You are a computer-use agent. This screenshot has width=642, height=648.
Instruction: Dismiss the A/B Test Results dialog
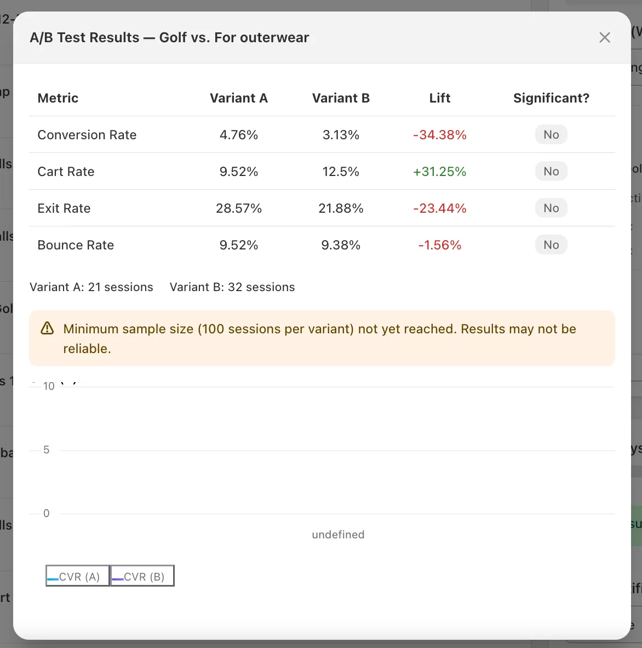[x=604, y=37]
